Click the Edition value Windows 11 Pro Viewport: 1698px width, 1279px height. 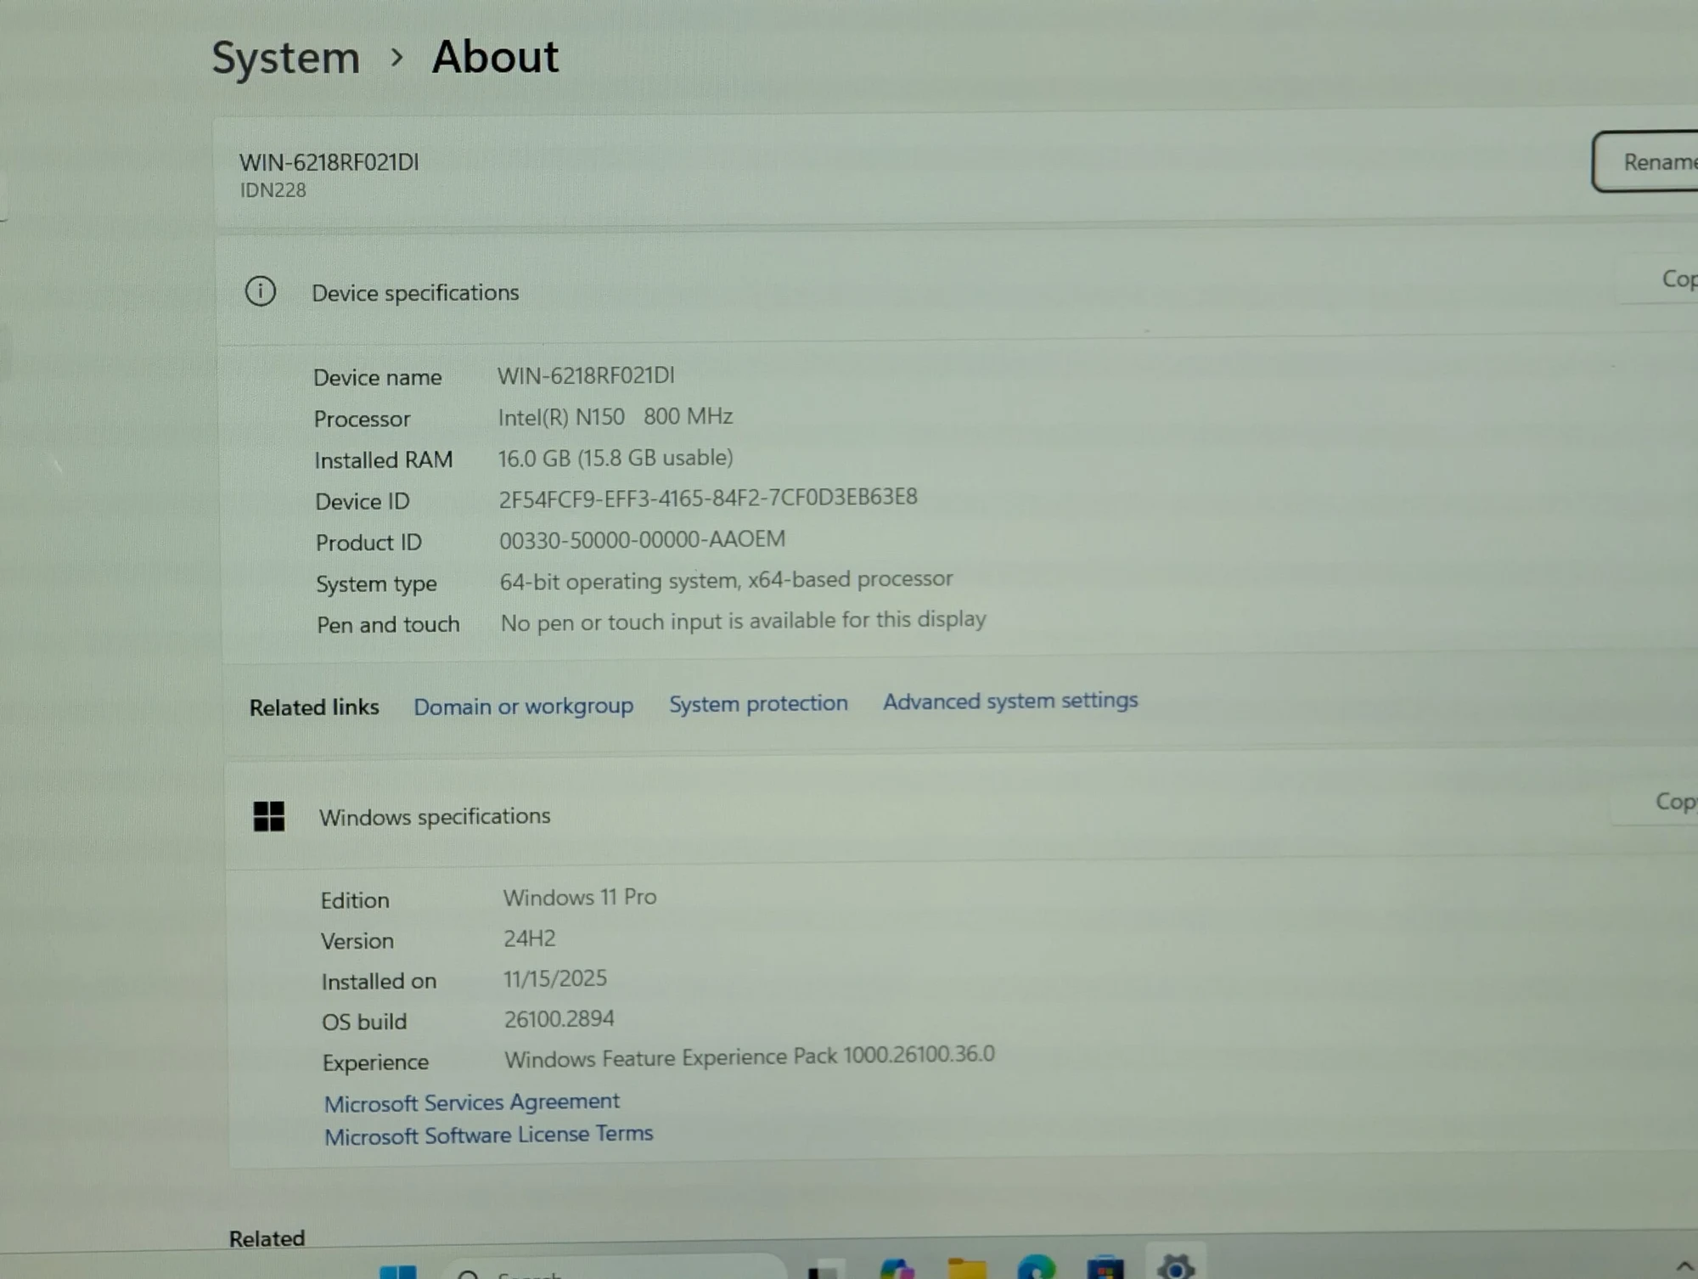click(580, 897)
